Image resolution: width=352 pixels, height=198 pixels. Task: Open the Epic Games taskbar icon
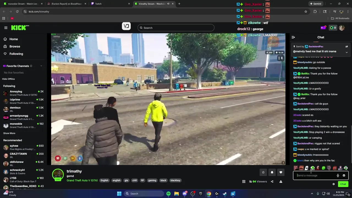[x=201, y=194]
